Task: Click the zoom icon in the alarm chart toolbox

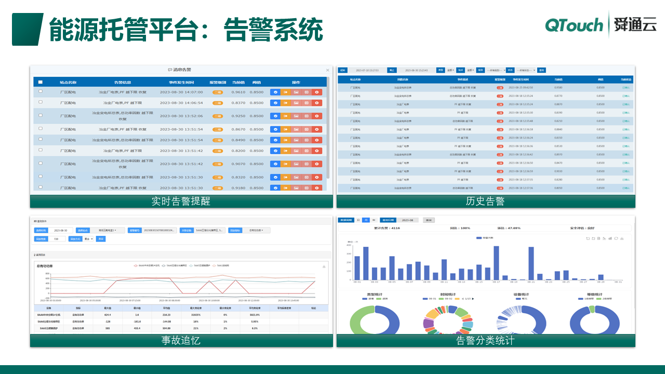Action: pyautogui.click(x=588, y=238)
